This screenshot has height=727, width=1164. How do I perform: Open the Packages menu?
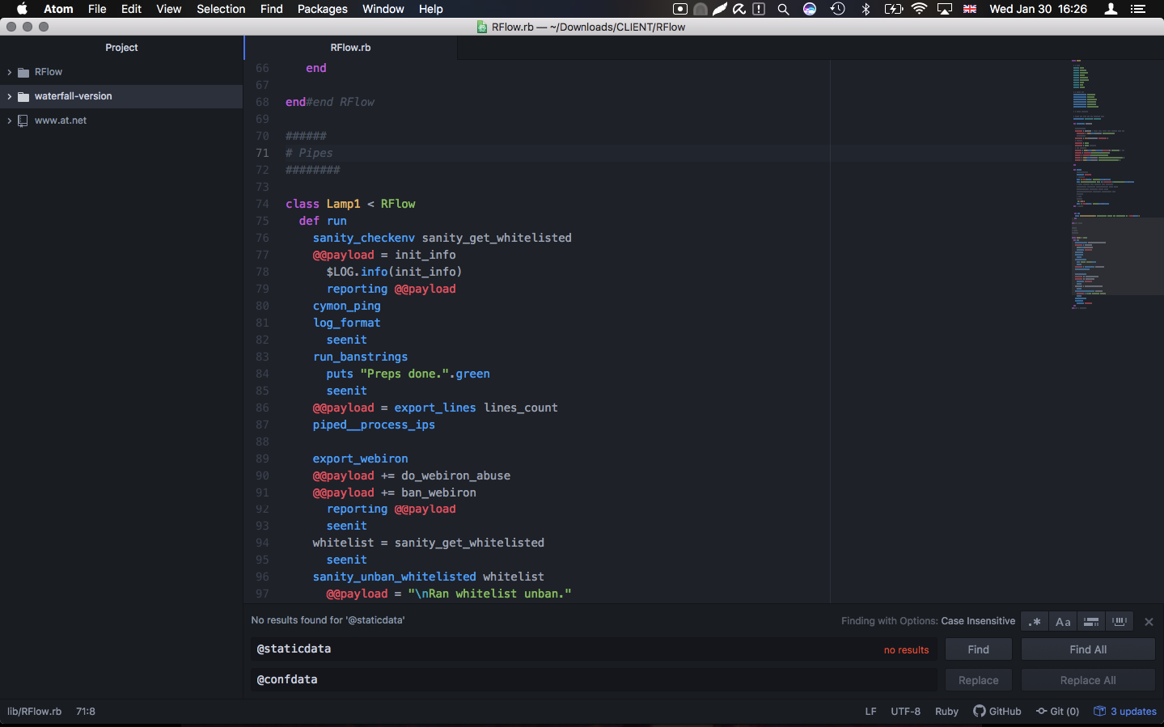[x=322, y=9]
